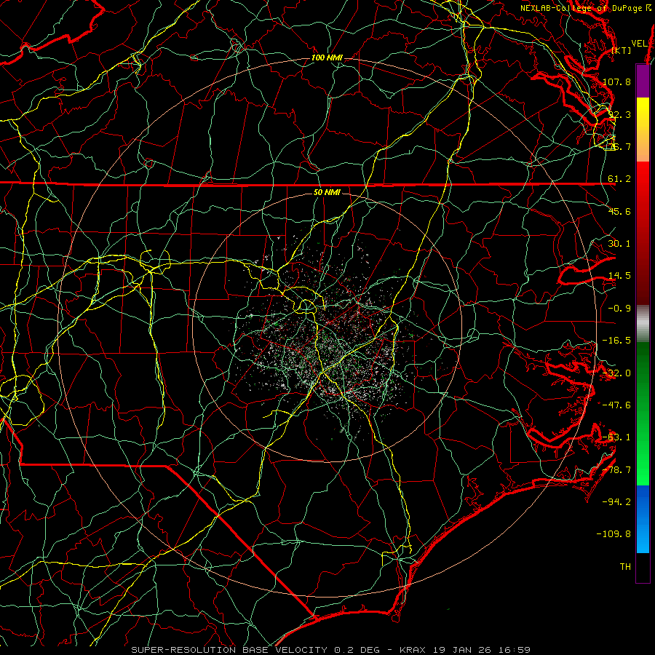This screenshot has width=655, height=655.
Task: Click the black TH segment of the color bar
Action: [x=643, y=567]
